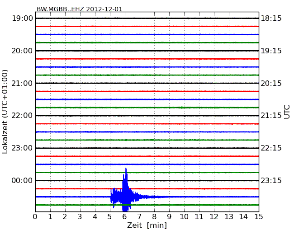Screen dimensions: 294x235
Task: Click the 19:15 UTC label
Action: pyautogui.click(x=271, y=51)
